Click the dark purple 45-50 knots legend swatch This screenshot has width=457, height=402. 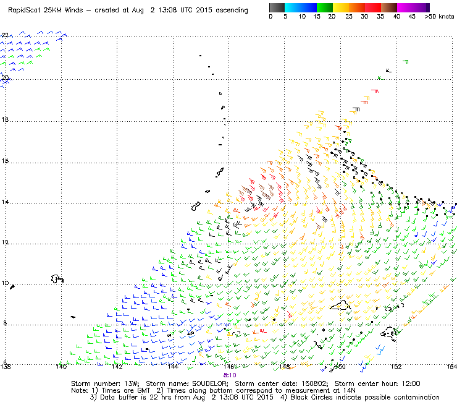point(421,7)
